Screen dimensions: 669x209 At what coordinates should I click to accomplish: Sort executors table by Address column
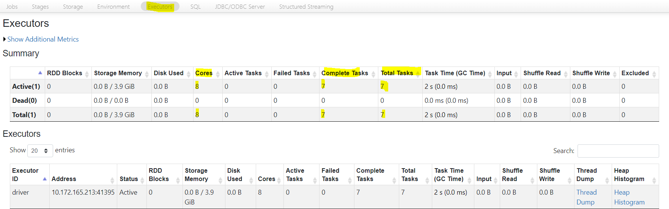(x=112, y=180)
